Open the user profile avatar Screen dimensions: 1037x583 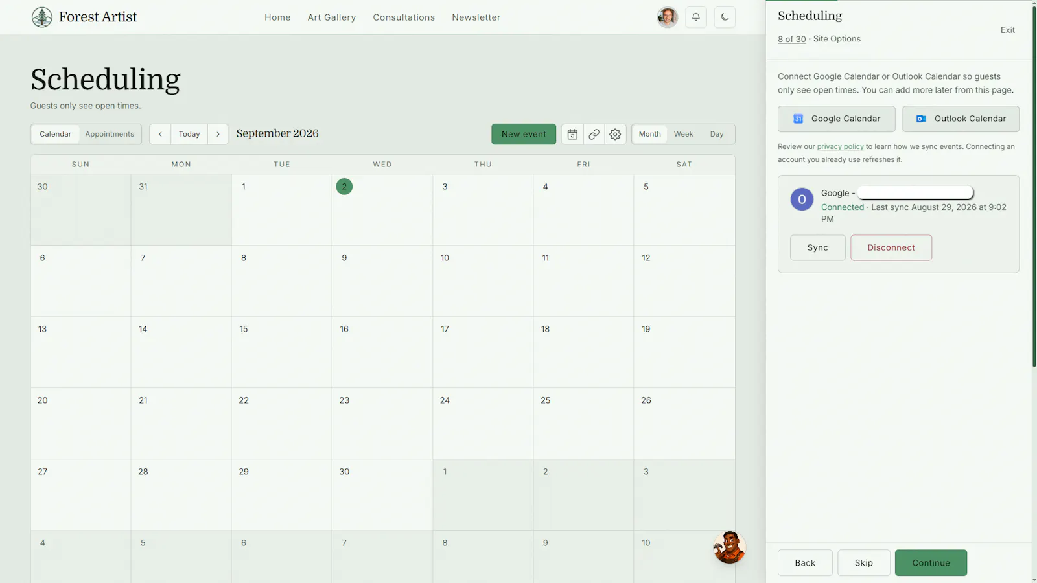coord(667,17)
